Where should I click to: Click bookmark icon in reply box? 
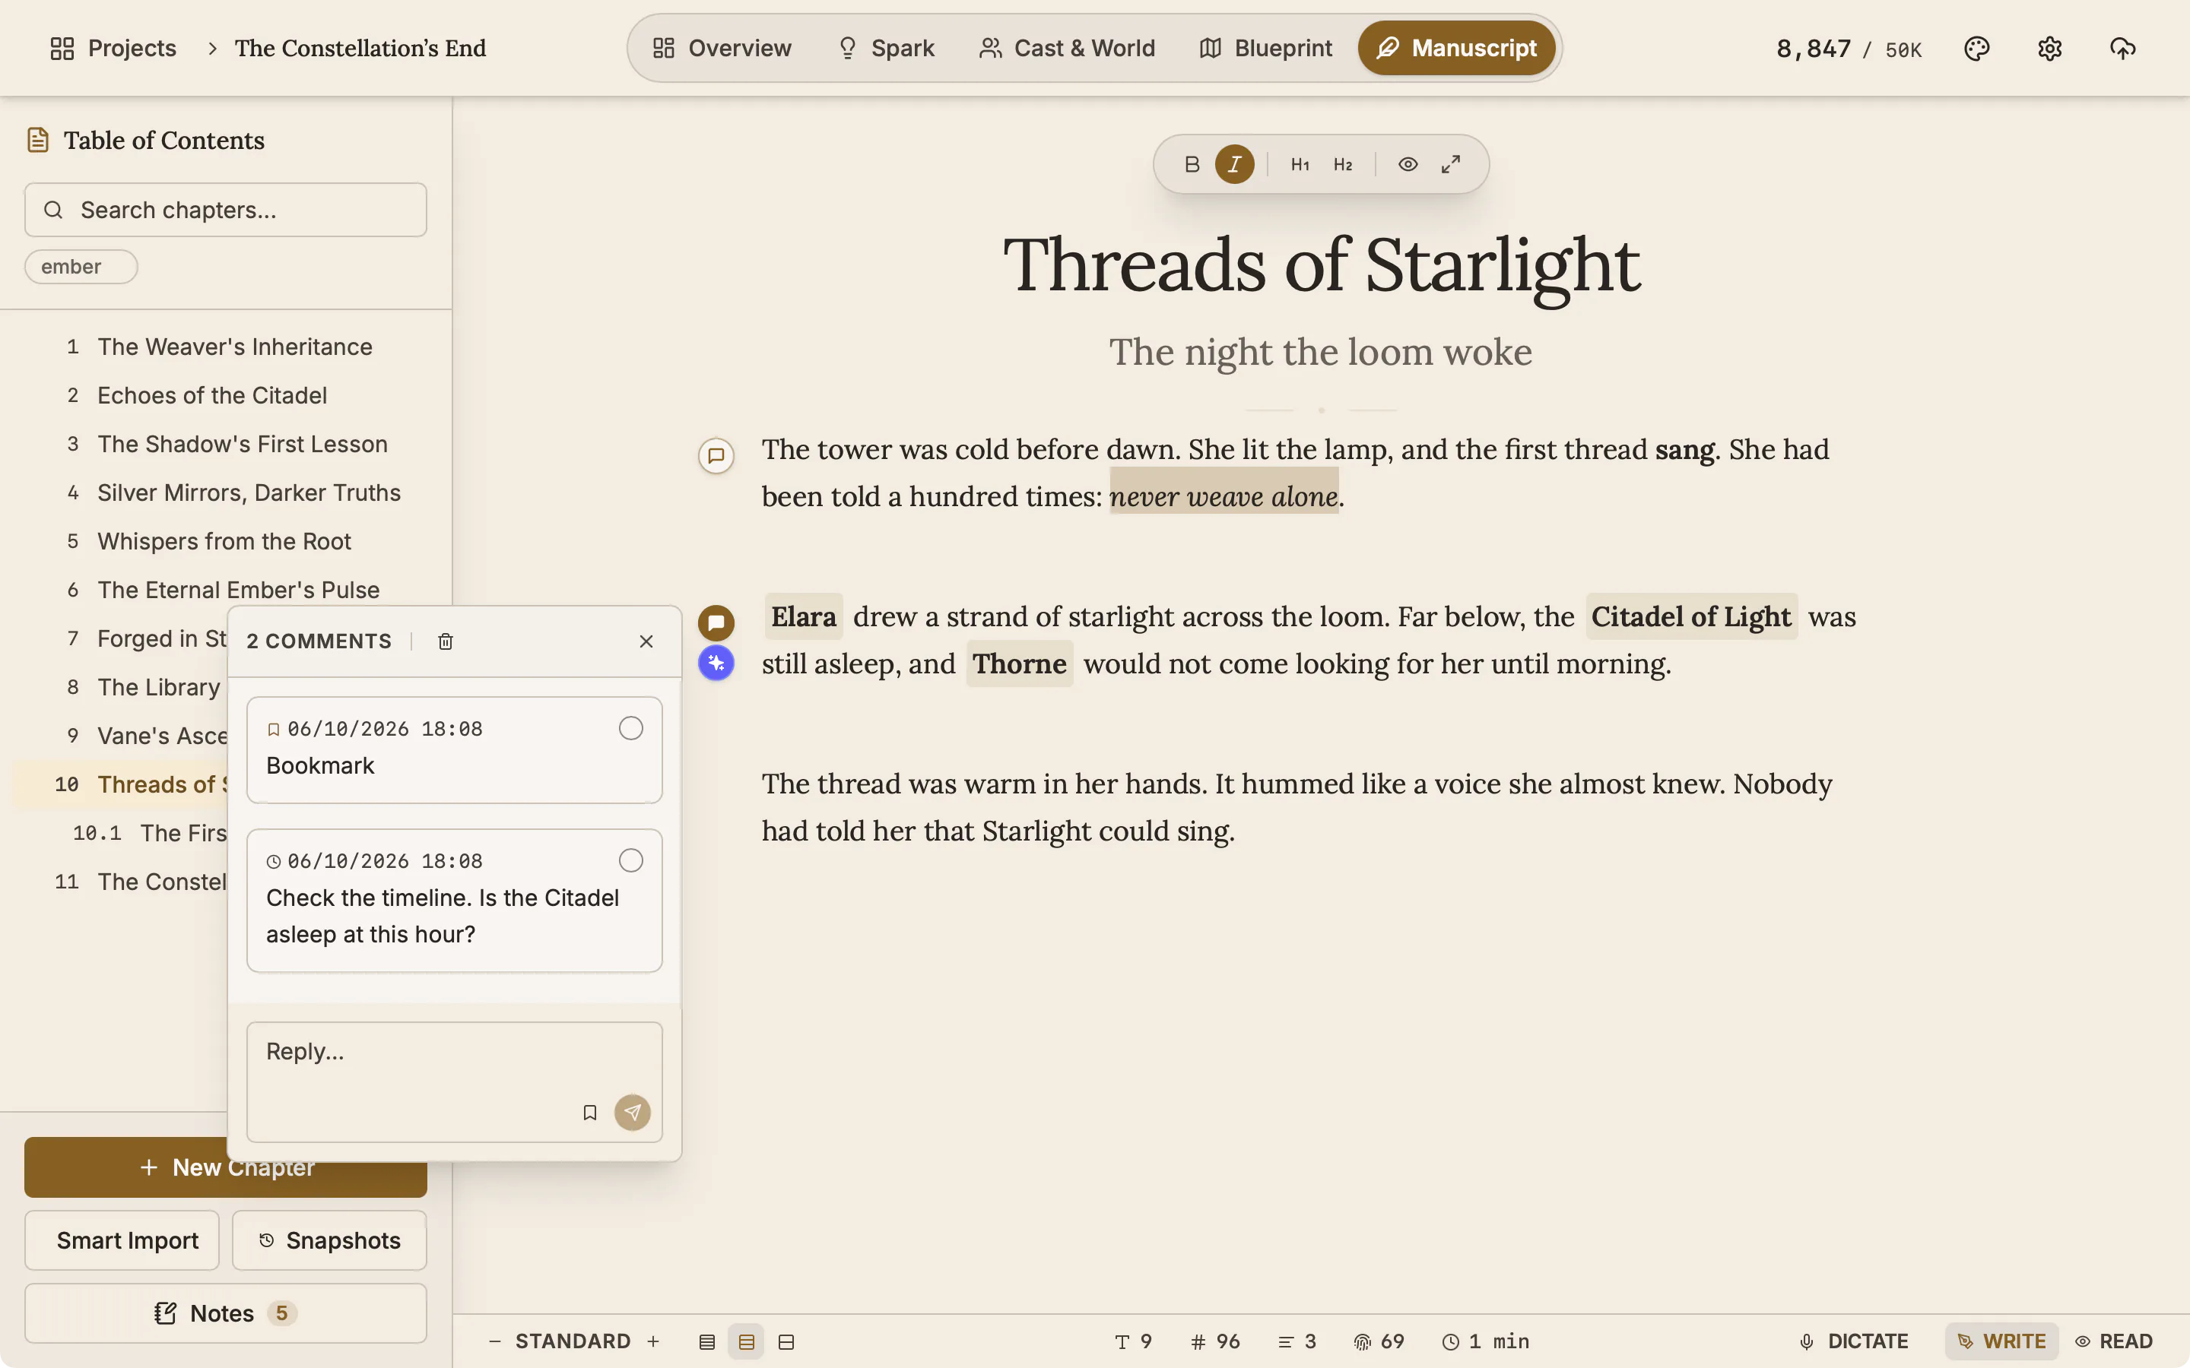tap(589, 1113)
